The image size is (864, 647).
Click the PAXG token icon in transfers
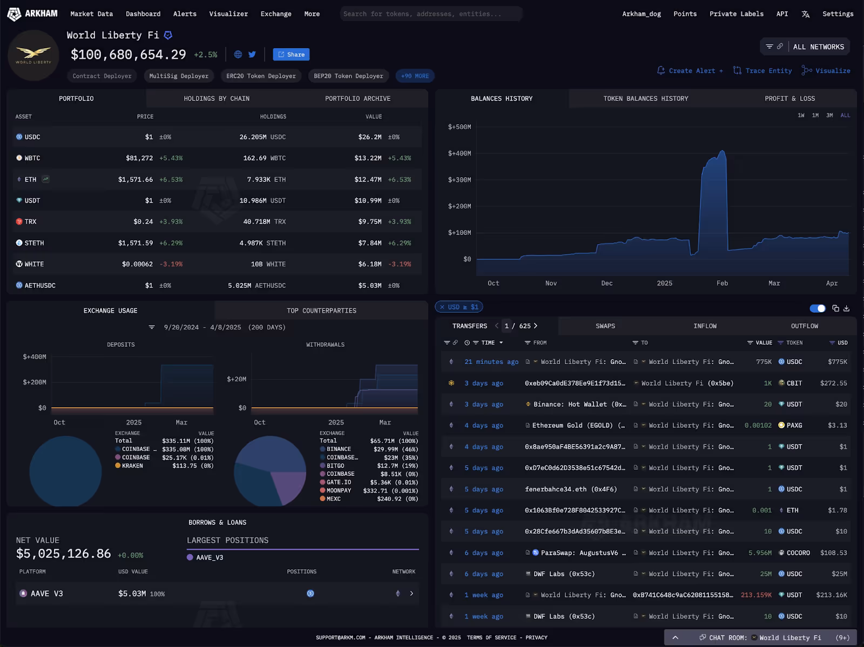(781, 426)
